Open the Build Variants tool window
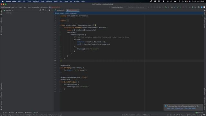 pos(1,105)
